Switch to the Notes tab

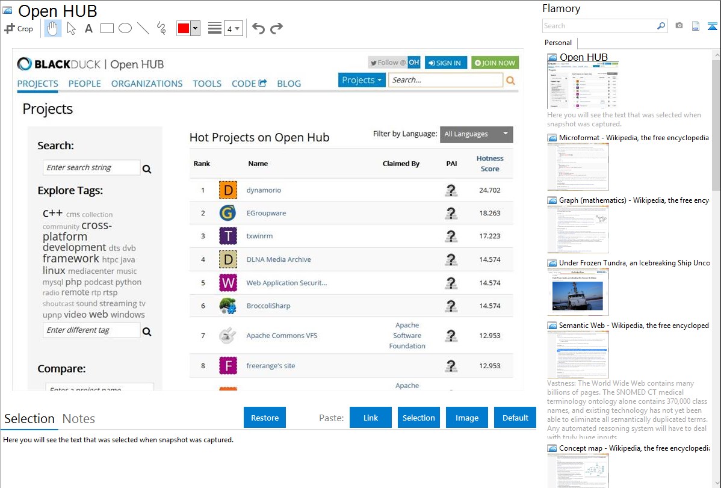[x=78, y=419]
